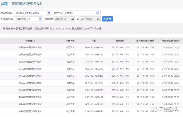Screen dimensions: 183x117
Task: Click 2017-01-12 00:00 in the QSS100 row
Action: (x=171, y=97)
